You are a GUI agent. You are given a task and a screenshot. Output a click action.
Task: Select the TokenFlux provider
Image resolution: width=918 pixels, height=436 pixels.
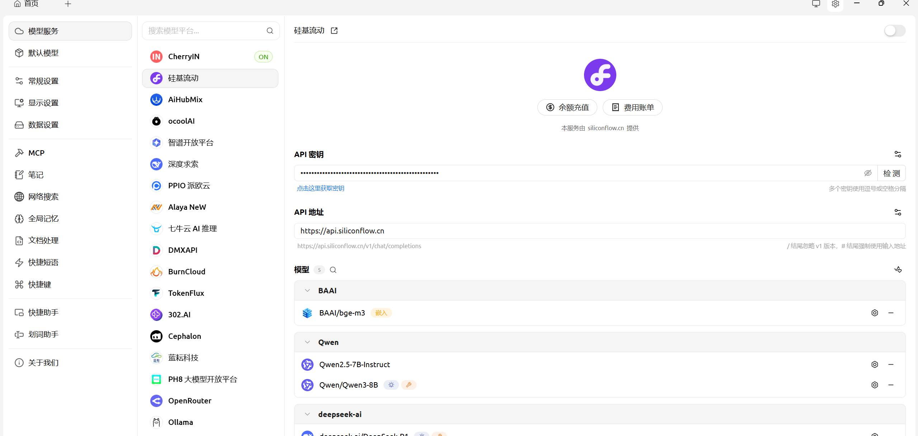pyautogui.click(x=210, y=293)
